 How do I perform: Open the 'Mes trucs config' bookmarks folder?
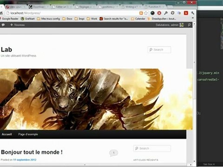(49, 19)
